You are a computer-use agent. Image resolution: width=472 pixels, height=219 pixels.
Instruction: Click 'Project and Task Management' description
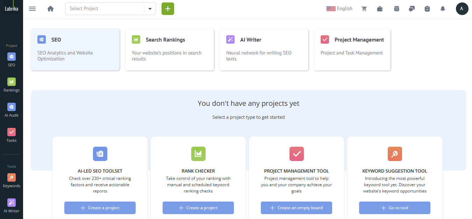(352, 53)
